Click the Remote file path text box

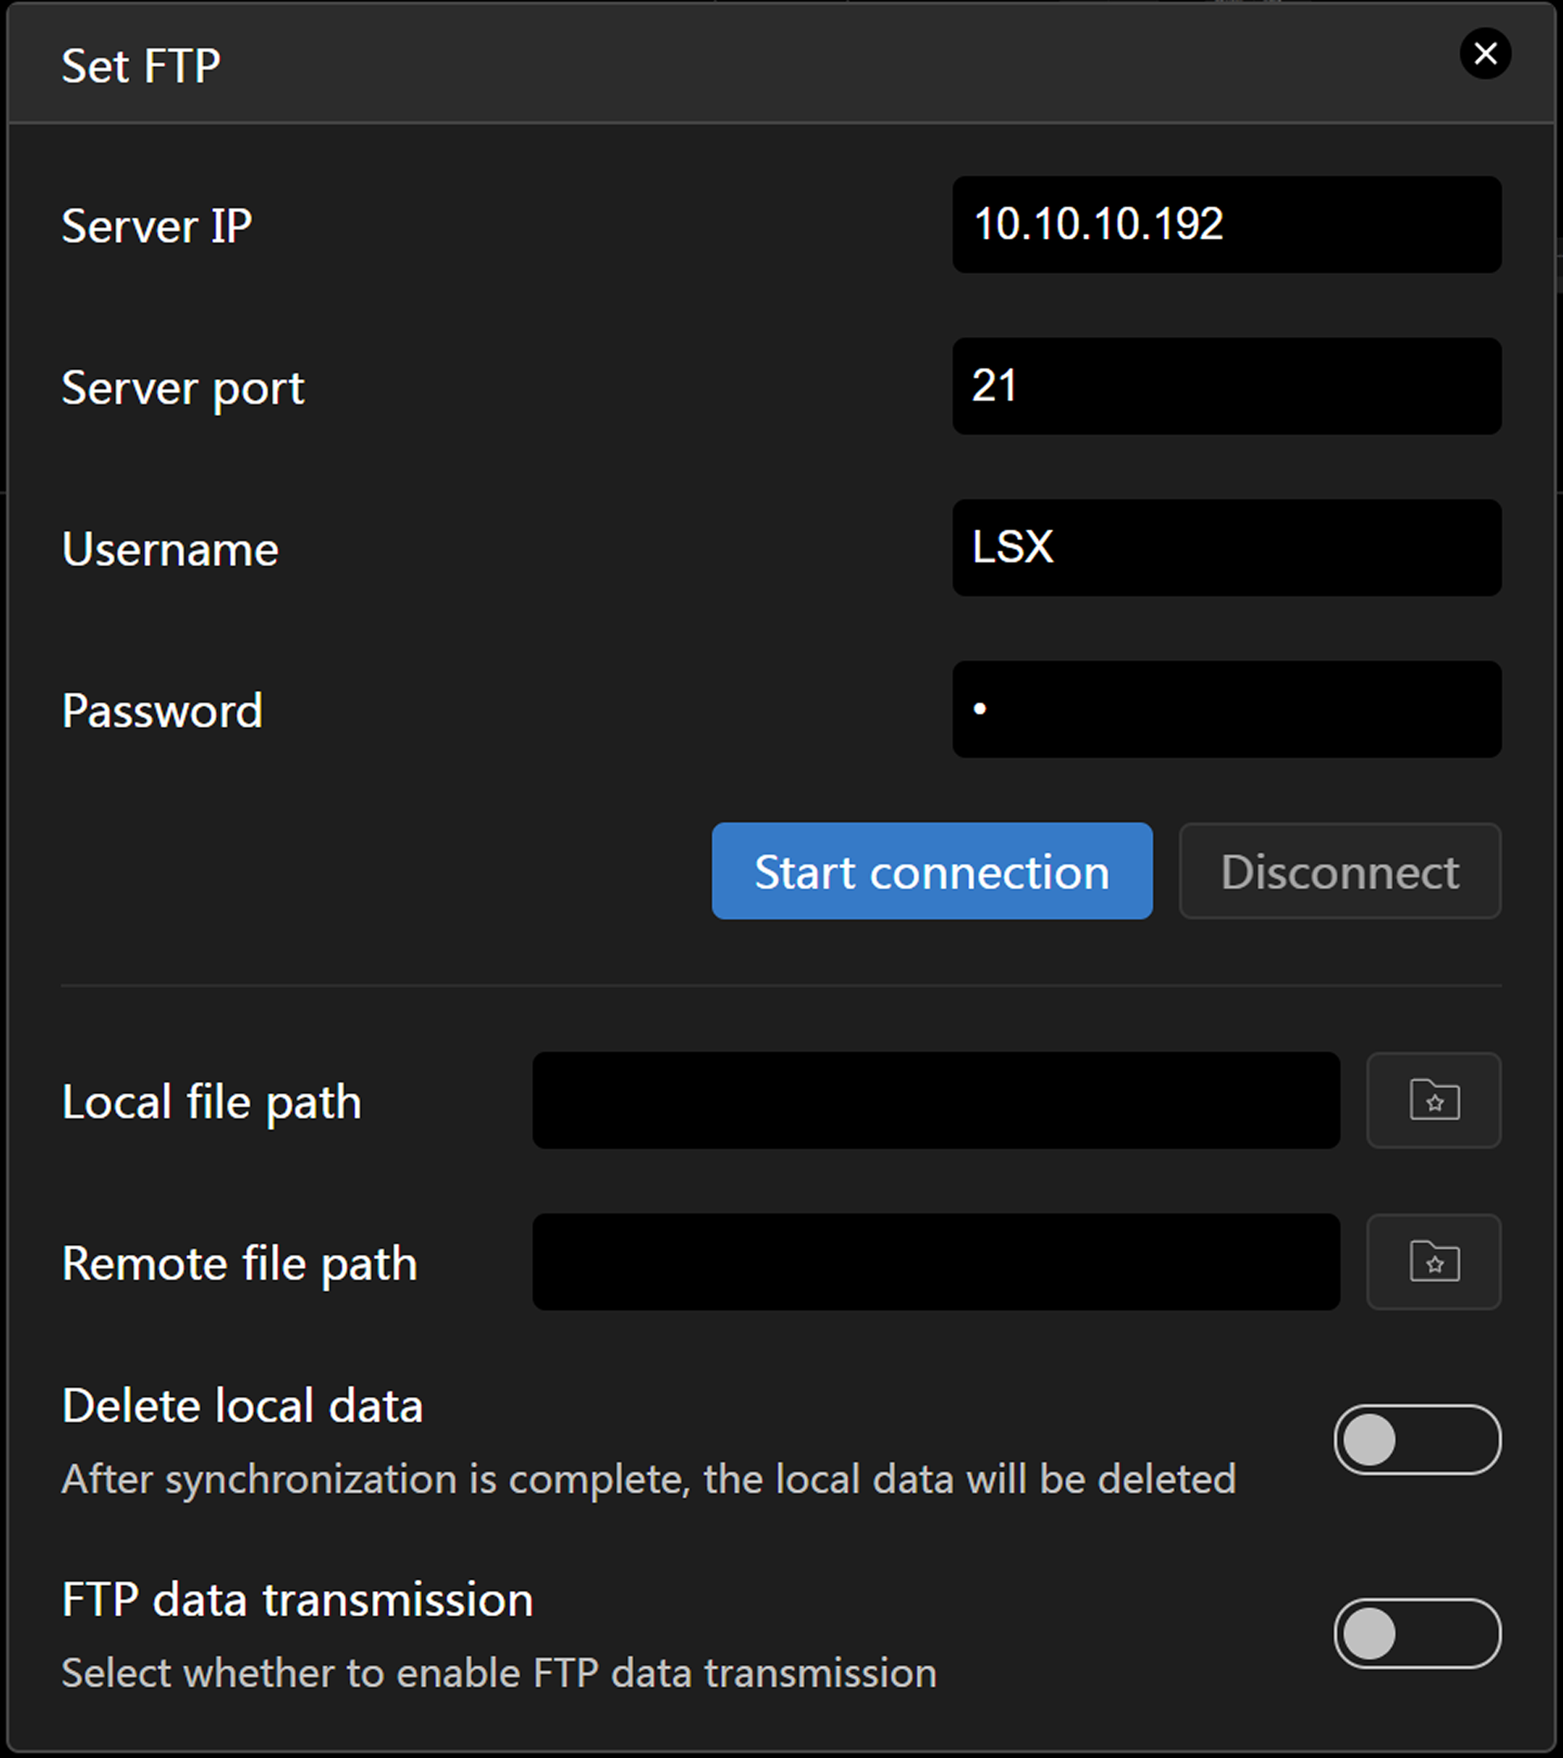click(x=935, y=1262)
